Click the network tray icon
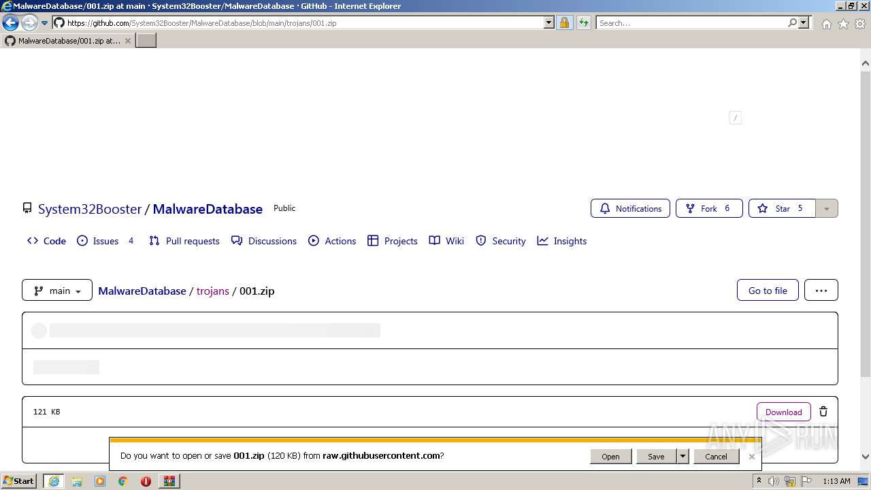The width and height of the screenshot is (871, 490). (x=790, y=481)
